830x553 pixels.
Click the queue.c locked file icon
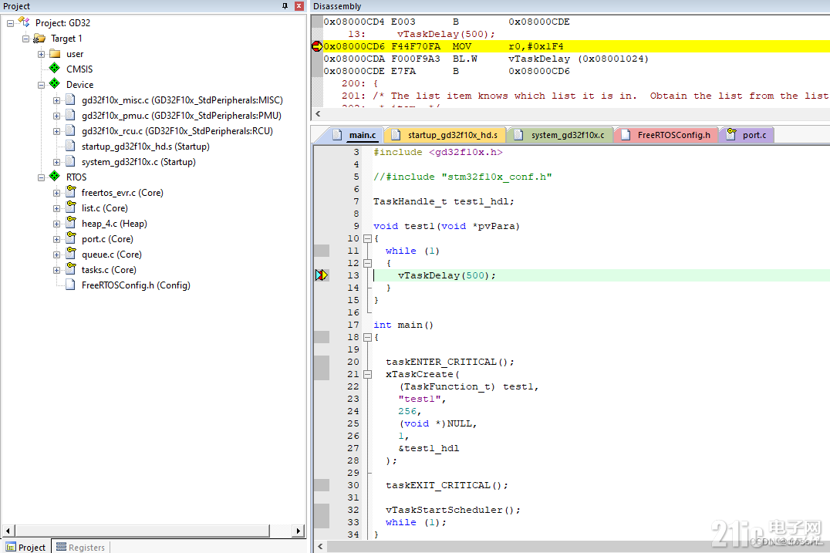(71, 253)
